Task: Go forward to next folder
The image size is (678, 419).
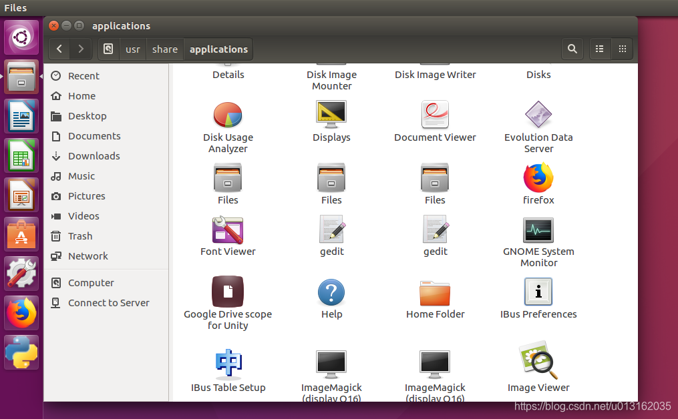Action: pyautogui.click(x=81, y=49)
